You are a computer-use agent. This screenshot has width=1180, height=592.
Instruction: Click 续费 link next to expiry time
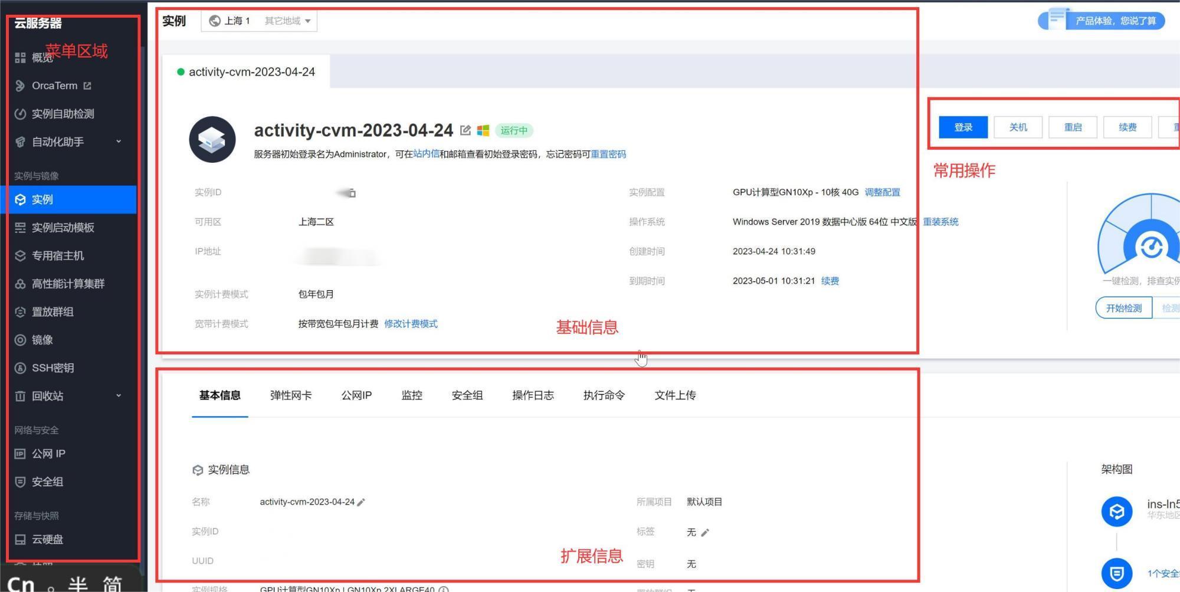(830, 281)
